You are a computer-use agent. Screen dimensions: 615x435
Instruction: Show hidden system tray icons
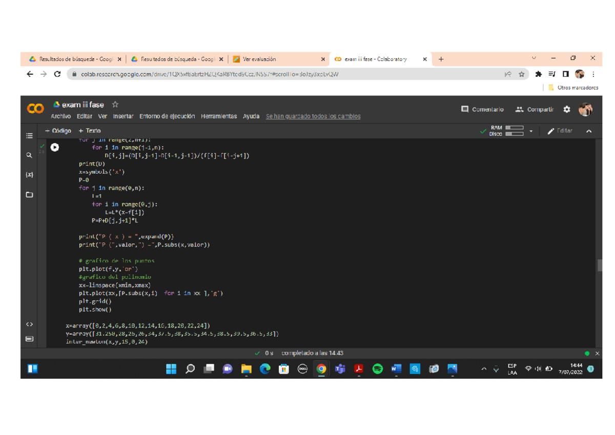[484, 369]
